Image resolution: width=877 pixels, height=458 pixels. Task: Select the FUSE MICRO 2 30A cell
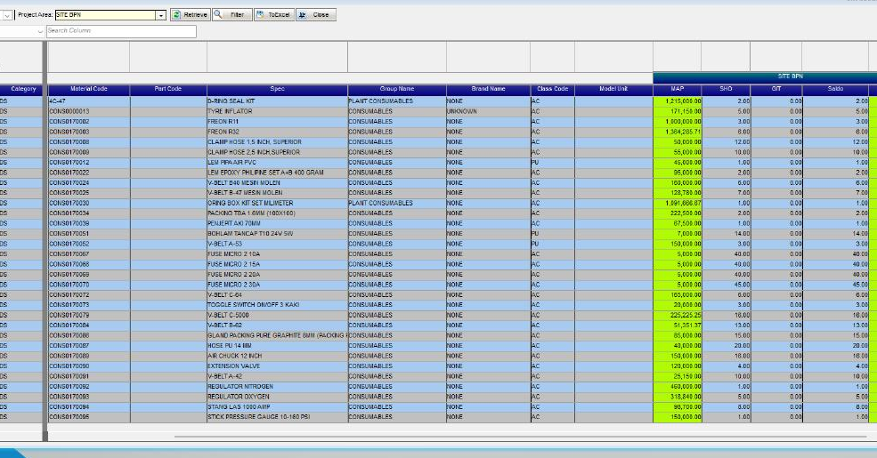(x=278, y=285)
